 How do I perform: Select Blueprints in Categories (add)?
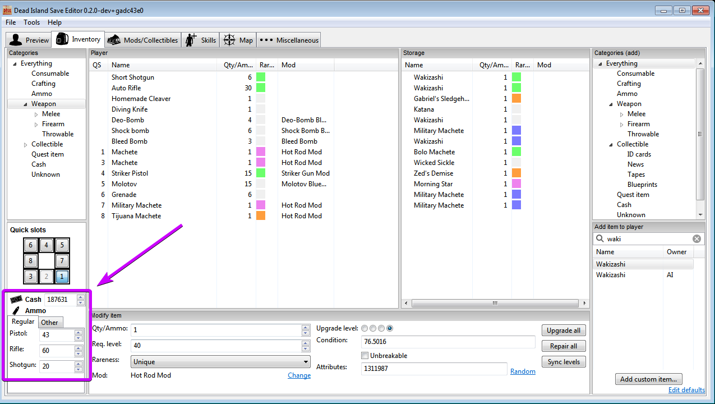pyautogui.click(x=642, y=185)
